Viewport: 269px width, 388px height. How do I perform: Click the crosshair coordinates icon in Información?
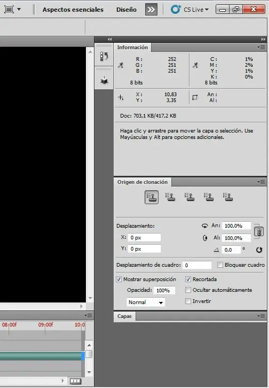click(x=121, y=97)
